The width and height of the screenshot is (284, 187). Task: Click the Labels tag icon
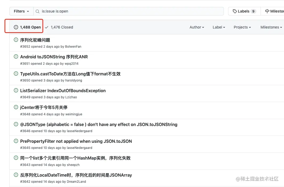click(x=235, y=11)
